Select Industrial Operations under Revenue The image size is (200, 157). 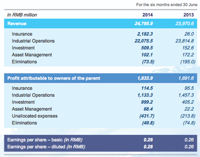point(33,41)
